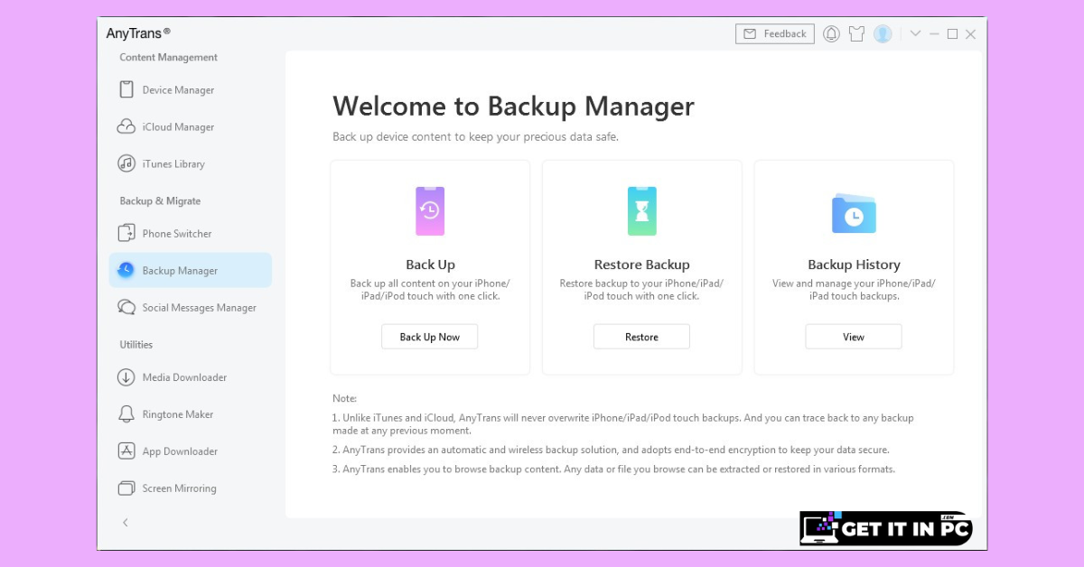Click the Restore button
This screenshot has height=567, width=1084.
[x=641, y=337]
